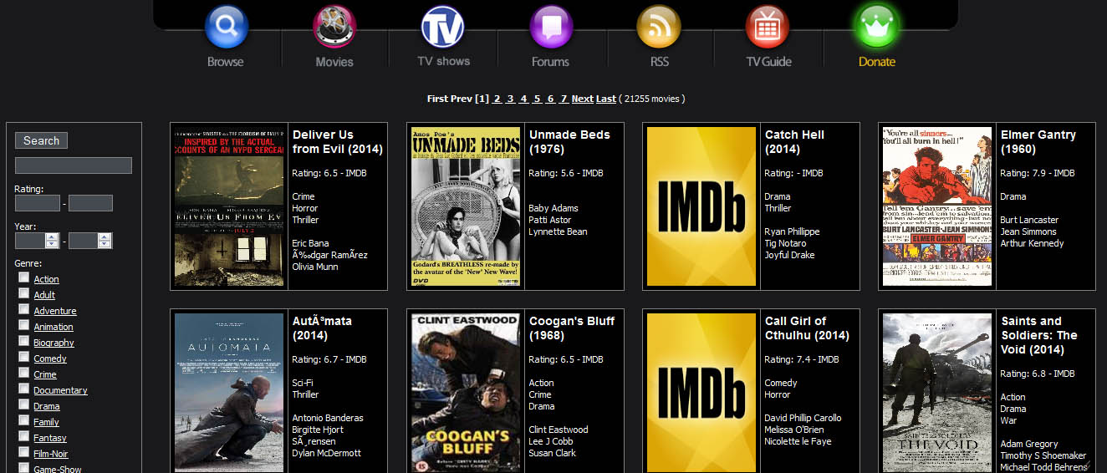Check the Film-Noir genre checkbox
The width and height of the screenshot is (1107, 473).
pos(24,452)
